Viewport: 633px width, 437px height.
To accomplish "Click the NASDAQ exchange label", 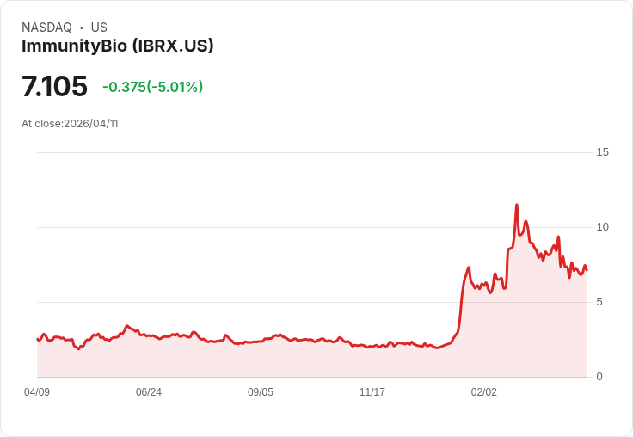I will click(46, 28).
